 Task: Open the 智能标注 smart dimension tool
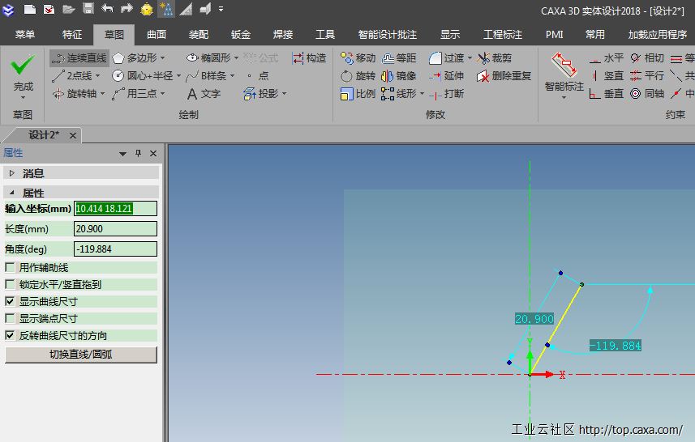click(x=564, y=68)
